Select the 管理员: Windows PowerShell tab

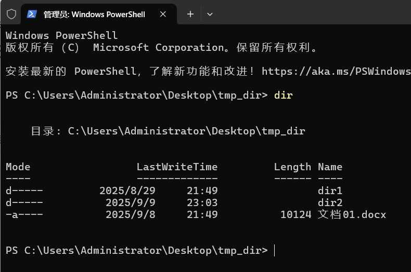[98, 14]
